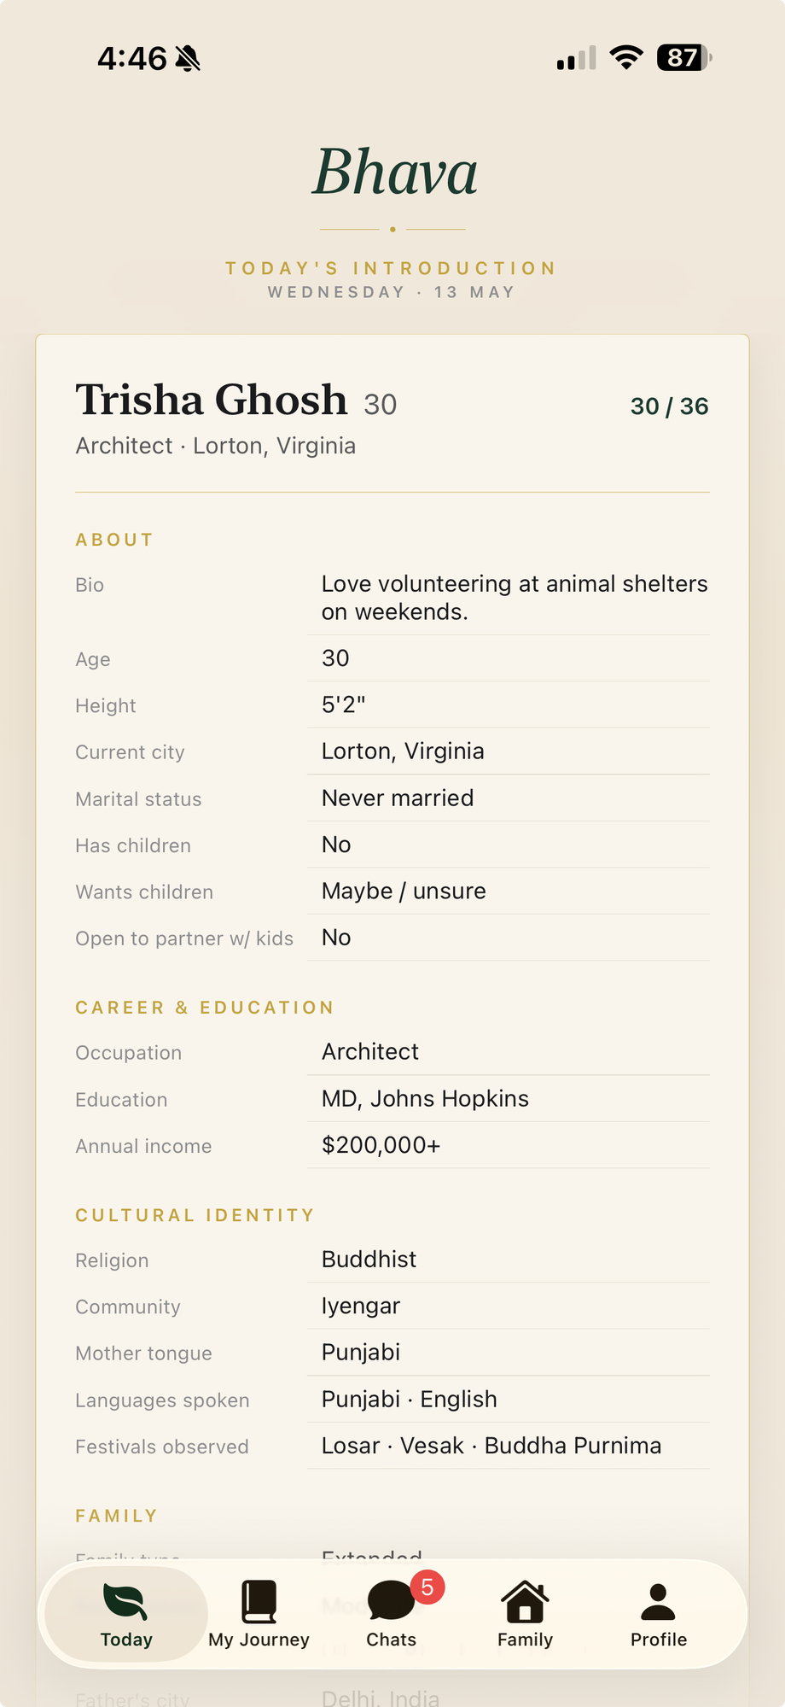Tap the Annual income $200,000+ value

(x=381, y=1145)
